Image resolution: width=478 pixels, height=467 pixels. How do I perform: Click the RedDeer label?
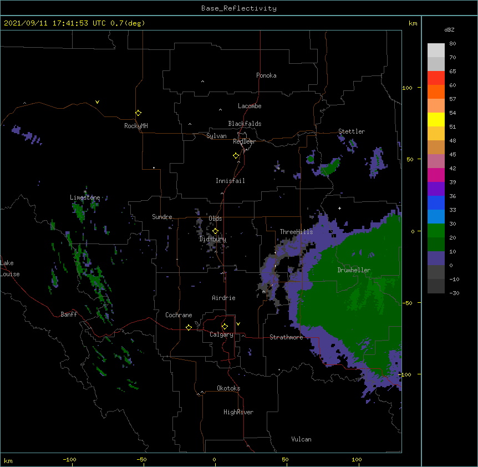click(244, 141)
